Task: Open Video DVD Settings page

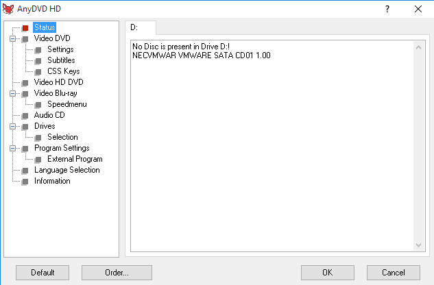Action: point(60,49)
